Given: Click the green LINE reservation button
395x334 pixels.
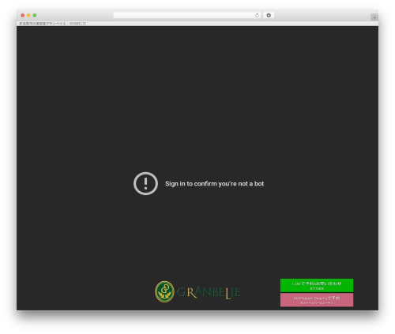Looking at the screenshot, I should tap(317, 285).
